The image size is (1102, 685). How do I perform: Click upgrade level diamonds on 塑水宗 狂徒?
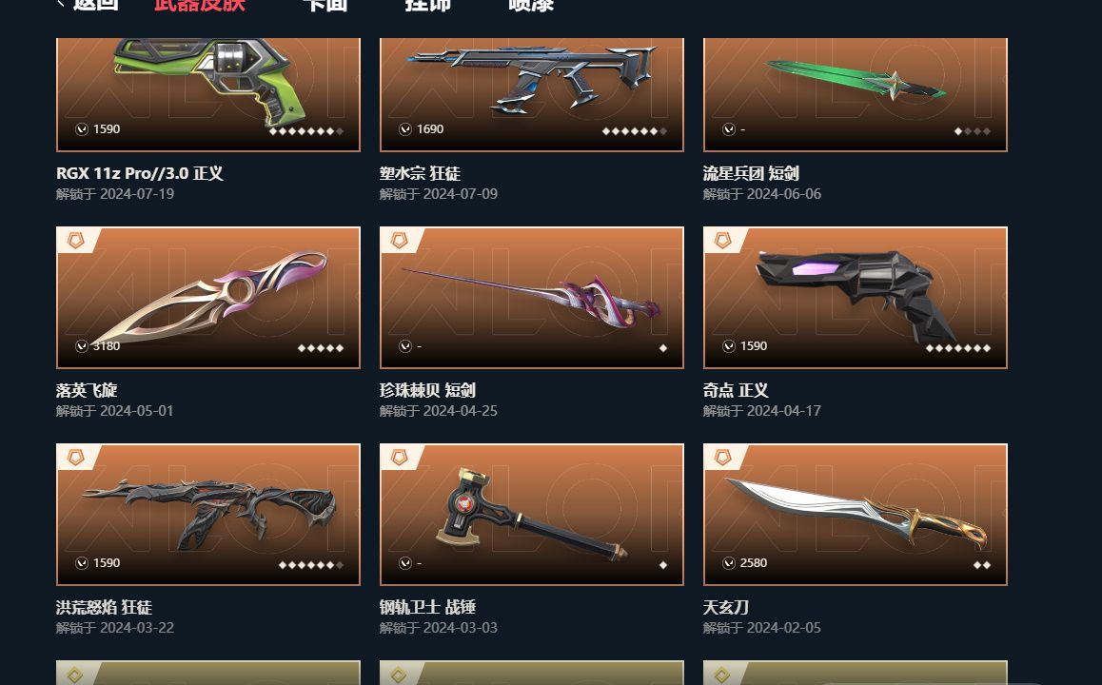pos(634,130)
